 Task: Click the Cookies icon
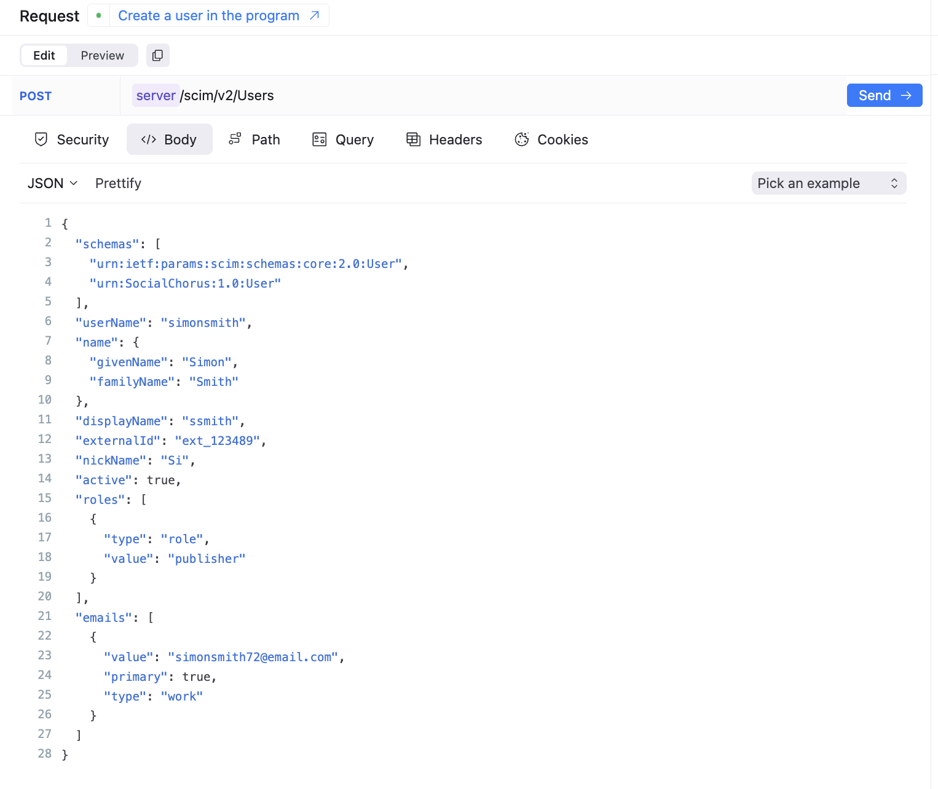tap(522, 139)
